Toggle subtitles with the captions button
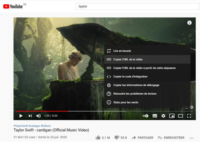The height and width of the screenshot is (142, 200). (155, 116)
